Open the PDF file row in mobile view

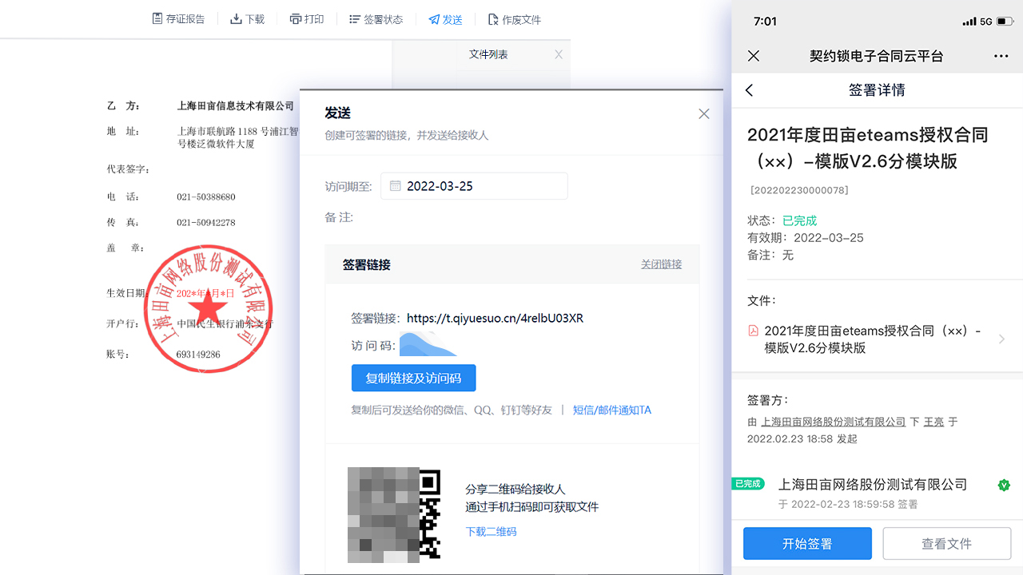877,339
